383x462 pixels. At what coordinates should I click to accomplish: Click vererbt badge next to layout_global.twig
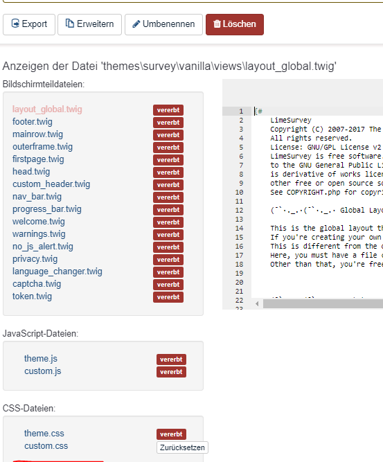tap(168, 110)
